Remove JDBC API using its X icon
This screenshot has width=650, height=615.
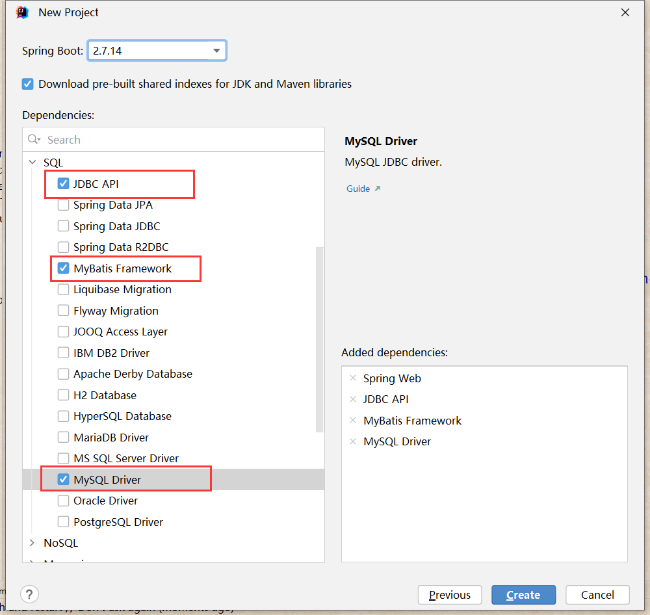(x=353, y=399)
